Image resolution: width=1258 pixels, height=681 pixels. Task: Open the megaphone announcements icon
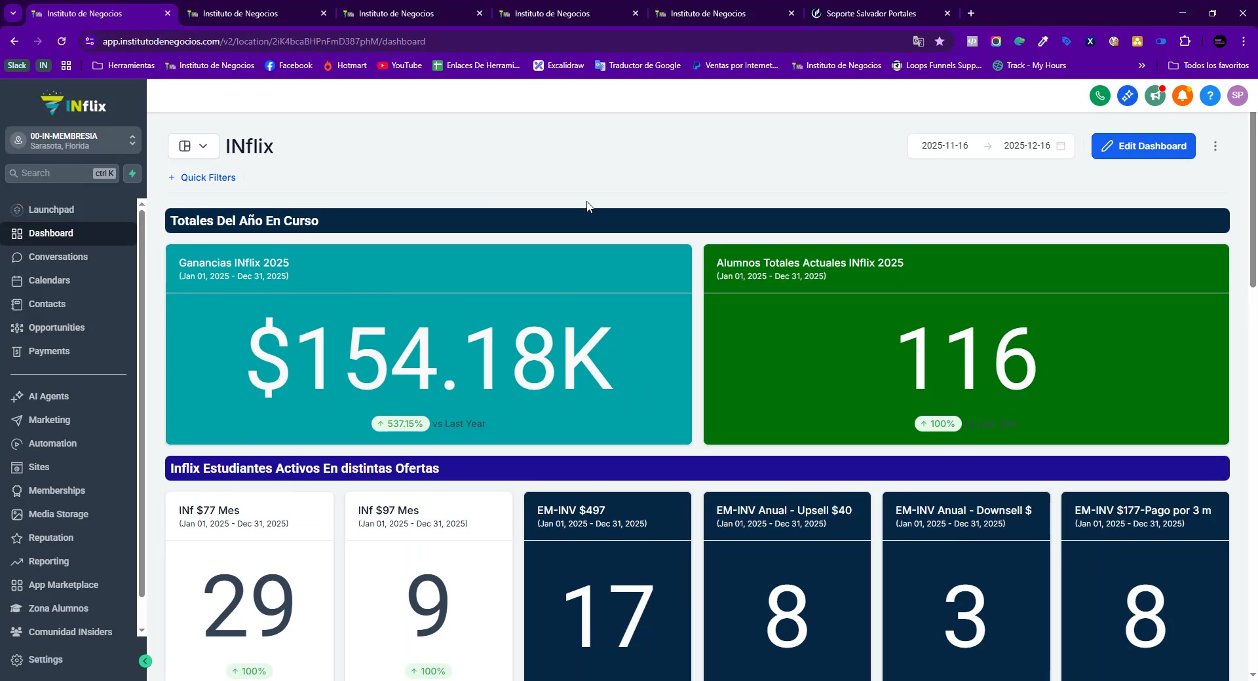pyautogui.click(x=1155, y=96)
